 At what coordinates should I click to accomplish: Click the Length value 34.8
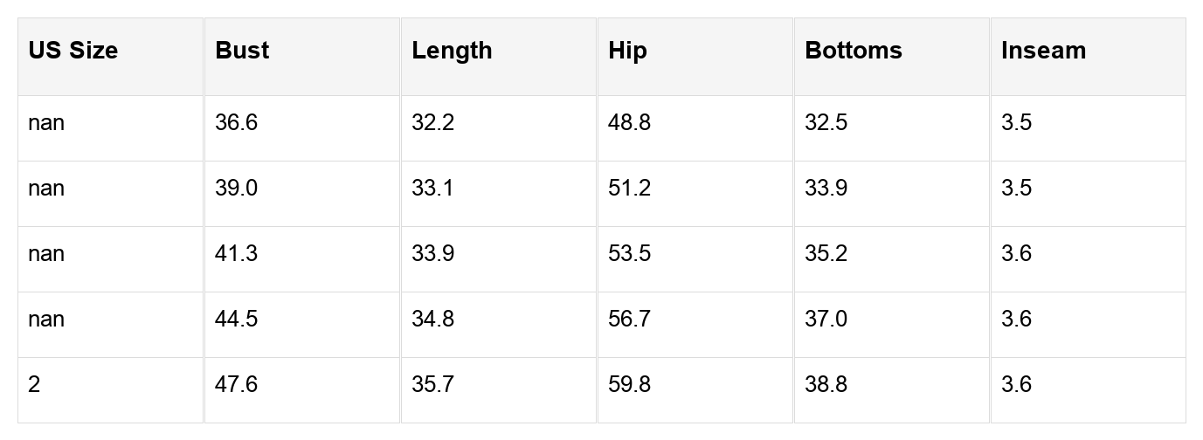click(432, 320)
